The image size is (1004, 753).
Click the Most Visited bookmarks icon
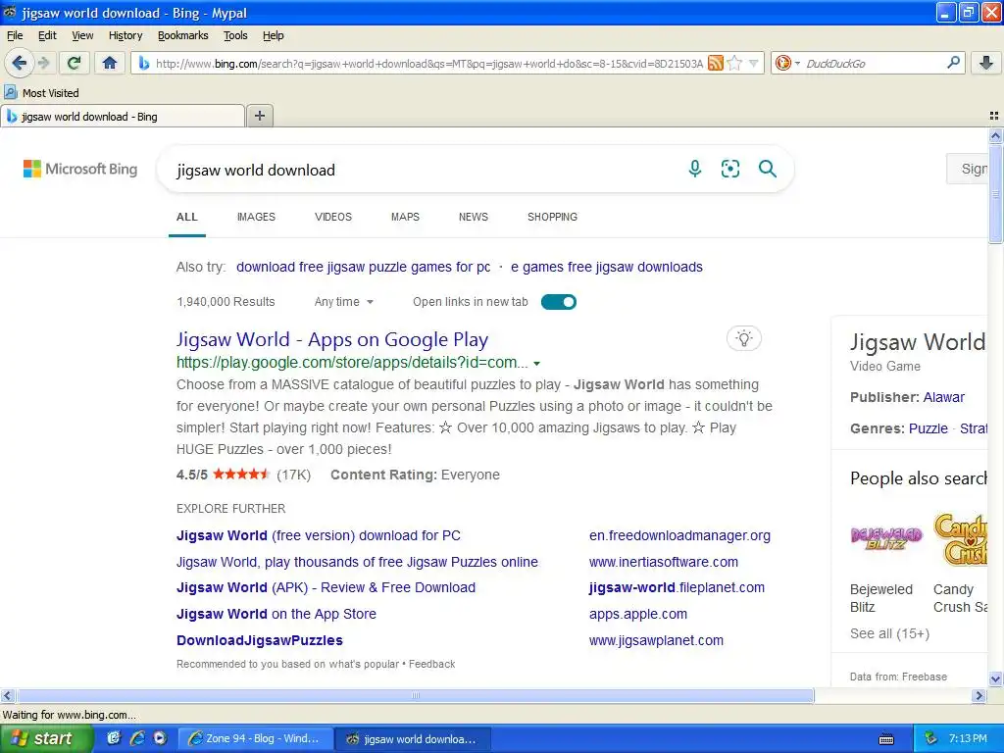(11, 93)
